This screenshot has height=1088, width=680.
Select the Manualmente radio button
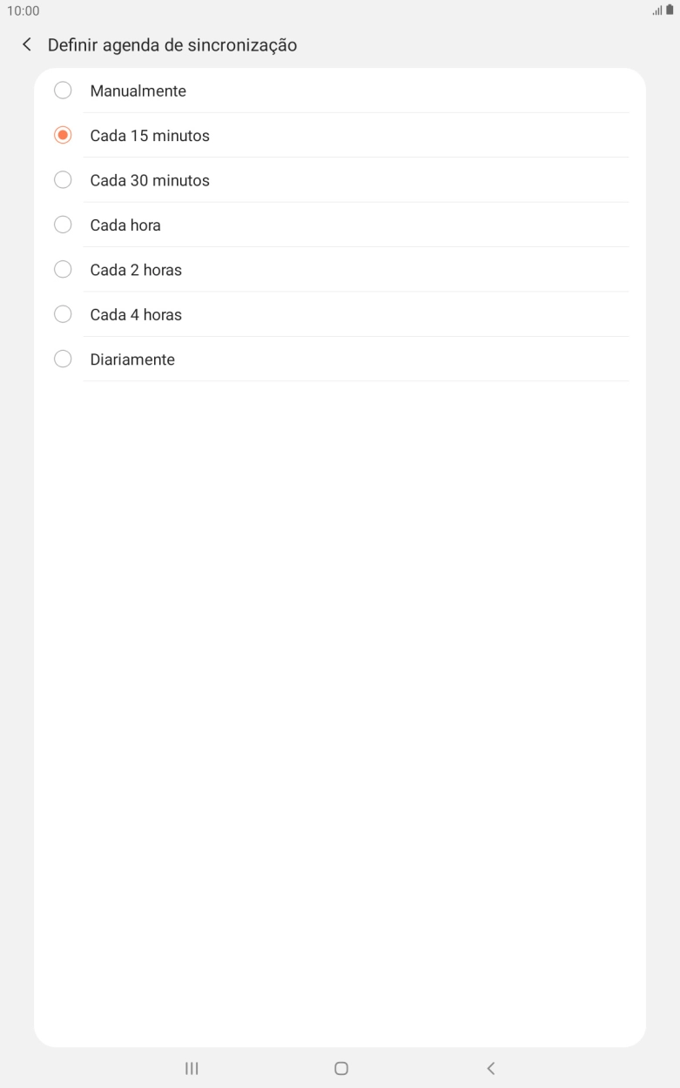click(x=63, y=91)
